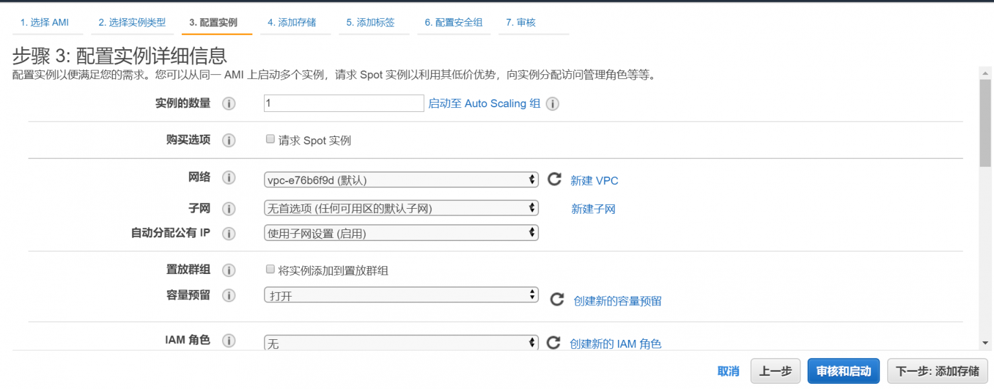Screen dimensions: 994x389
Task: Refresh the capacity reservation list
Action: (557, 299)
